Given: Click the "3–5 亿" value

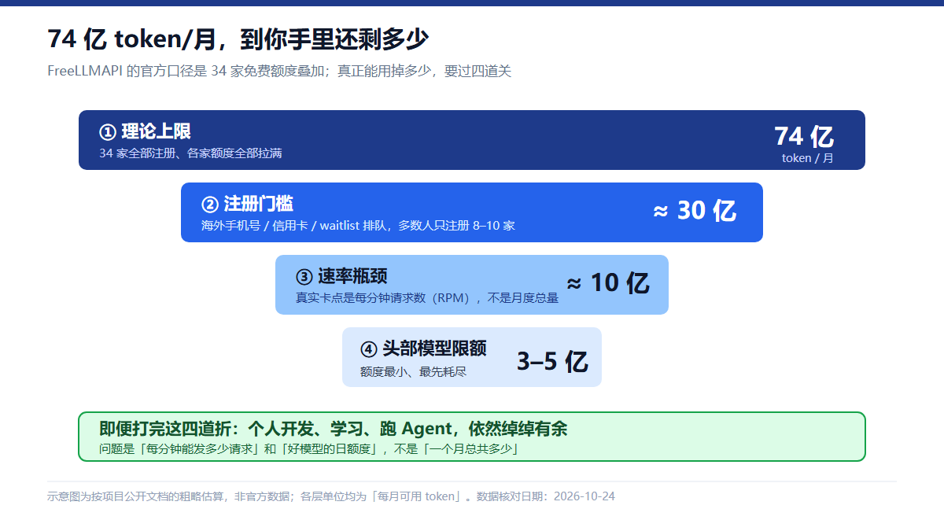Looking at the screenshot, I should [x=552, y=361].
